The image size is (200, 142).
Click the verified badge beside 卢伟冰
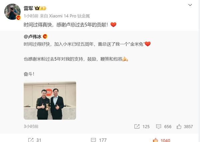pyautogui.click(x=45, y=37)
